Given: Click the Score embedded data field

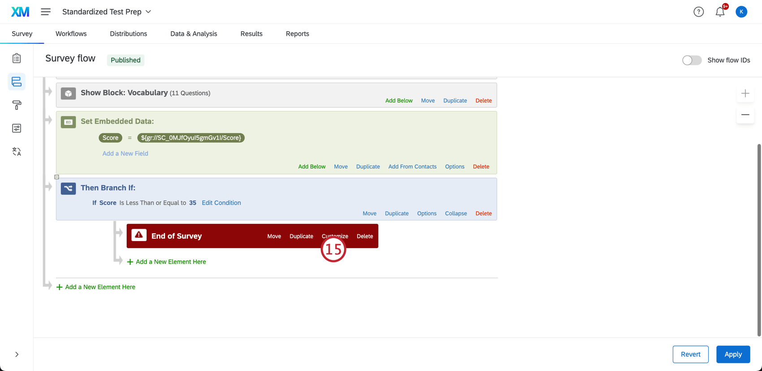Looking at the screenshot, I should [x=110, y=138].
